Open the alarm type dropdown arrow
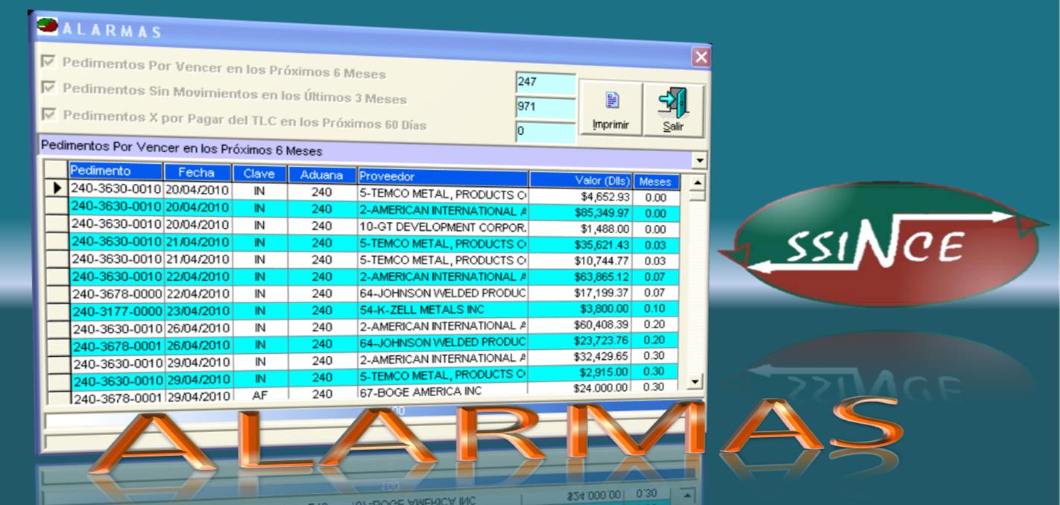The width and height of the screenshot is (1060, 505). click(699, 160)
